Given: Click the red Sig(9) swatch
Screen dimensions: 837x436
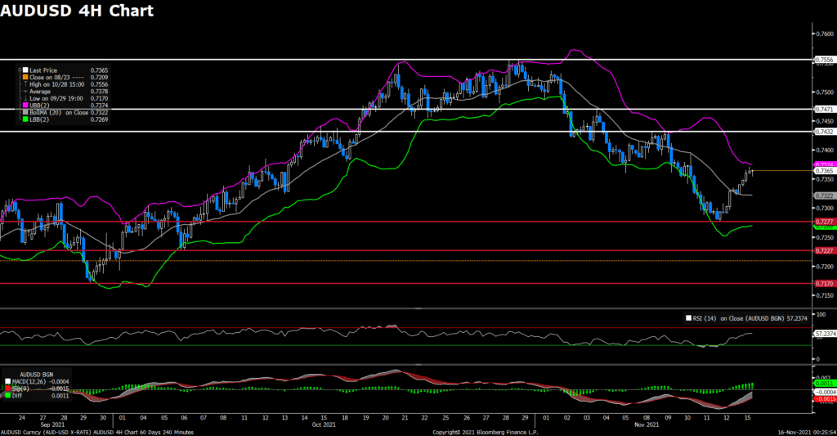Looking at the screenshot, I should pyautogui.click(x=8, y=389).
